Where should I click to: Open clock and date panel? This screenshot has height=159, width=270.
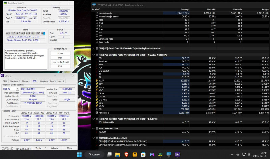pos(260,154)
